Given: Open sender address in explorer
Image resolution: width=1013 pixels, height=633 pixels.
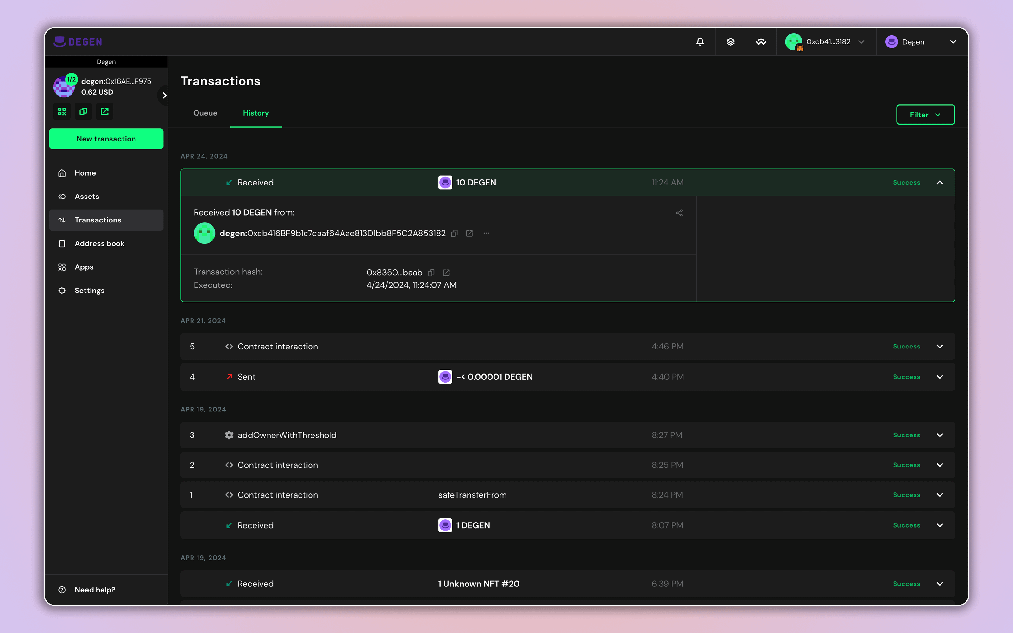Looking at the screenshot, I should pos(470,234).
